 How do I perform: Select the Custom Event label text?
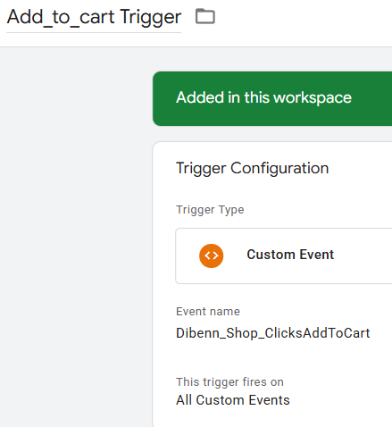click(x=290, y=255)
